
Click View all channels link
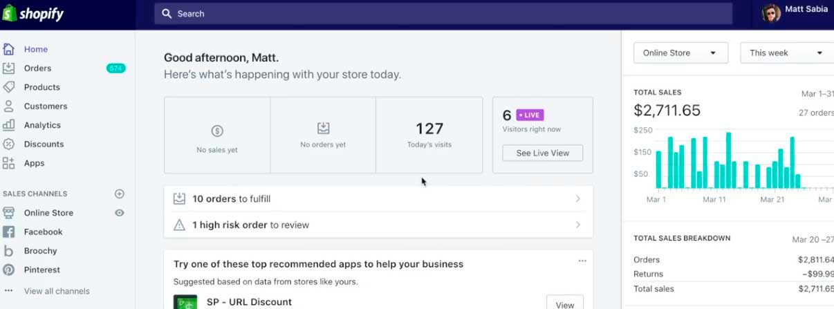(57, 292)
